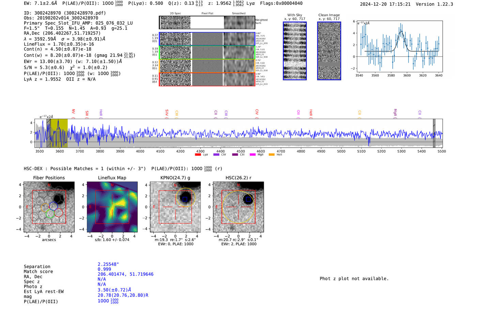Select the MgII line label near 5270 Å

(395, 112)
